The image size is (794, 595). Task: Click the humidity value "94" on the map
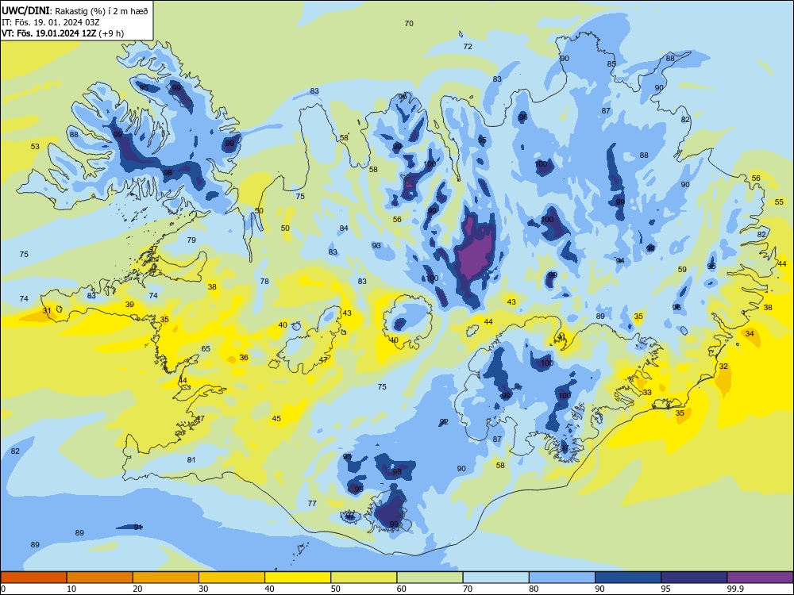click(620, 260)
